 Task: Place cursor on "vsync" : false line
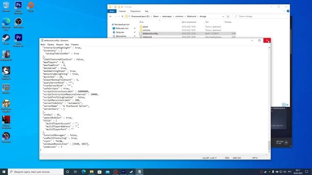click(x=53, y=141)
